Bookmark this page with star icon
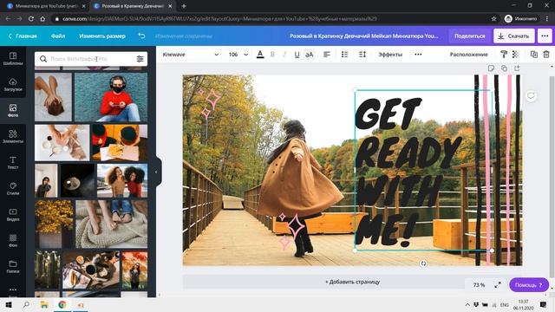 [x=493, y=19]
